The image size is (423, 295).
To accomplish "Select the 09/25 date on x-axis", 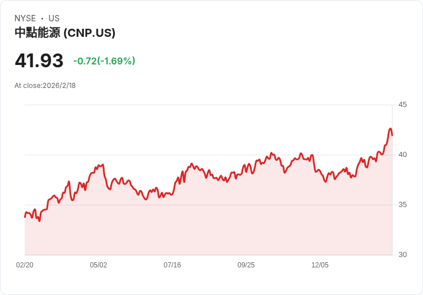I will tap(246, 265).
